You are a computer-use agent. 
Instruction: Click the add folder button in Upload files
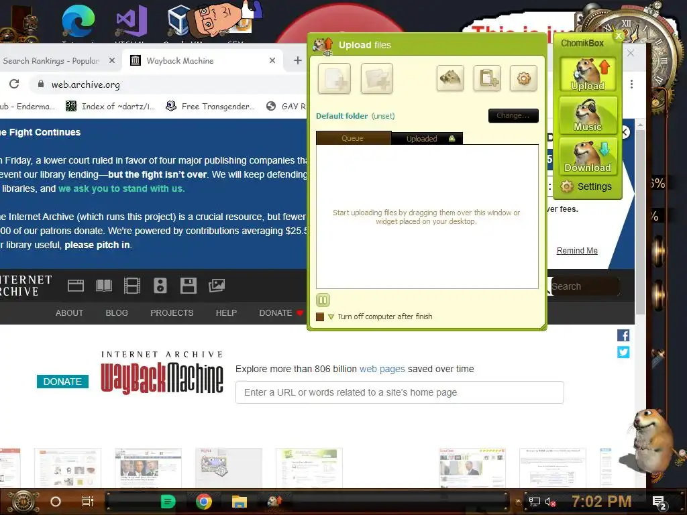tap(377, 79)
